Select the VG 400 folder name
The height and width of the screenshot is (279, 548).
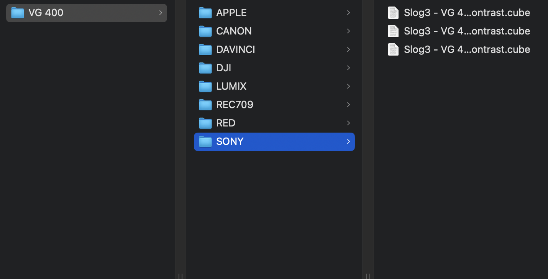click(46, 13)
